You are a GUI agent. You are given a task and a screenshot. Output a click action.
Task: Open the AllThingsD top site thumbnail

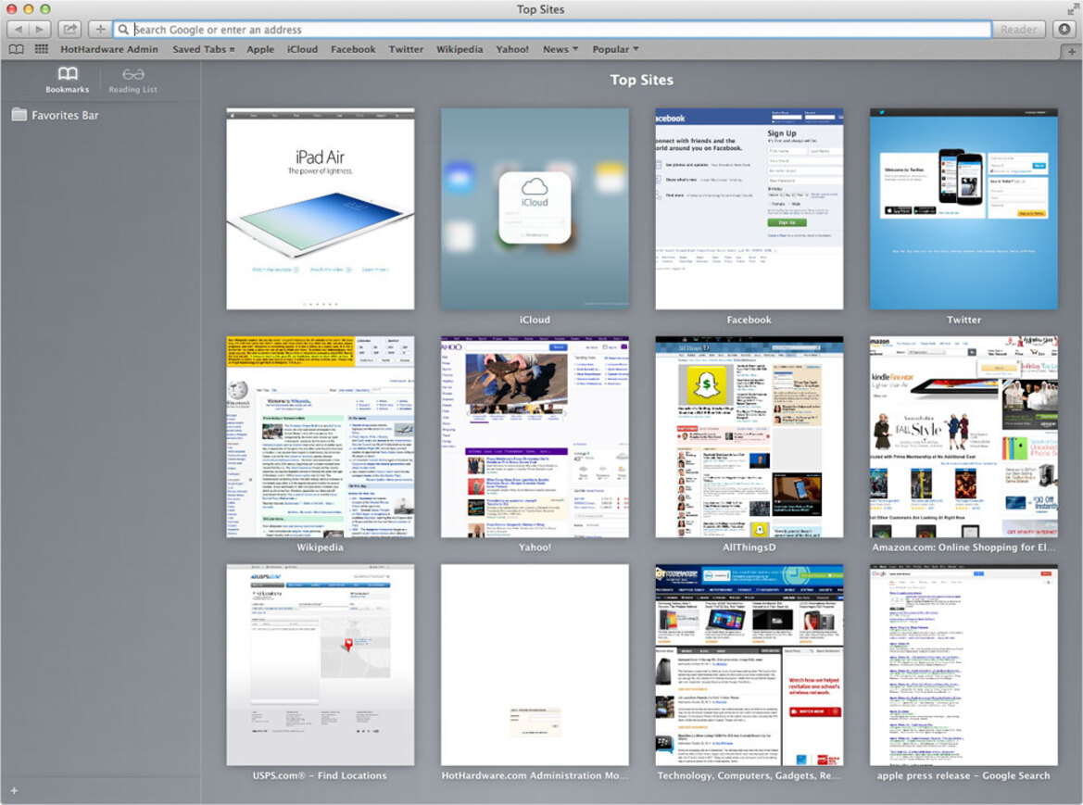point(749,436)
